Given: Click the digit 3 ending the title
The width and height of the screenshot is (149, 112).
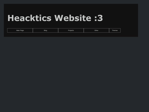Looking at the screenshot, I should pyautogui.click(x=100, y=18).
